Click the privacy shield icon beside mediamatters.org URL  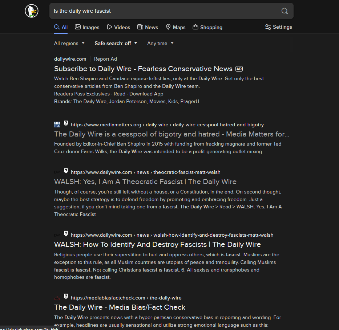(x=66, y=123)
